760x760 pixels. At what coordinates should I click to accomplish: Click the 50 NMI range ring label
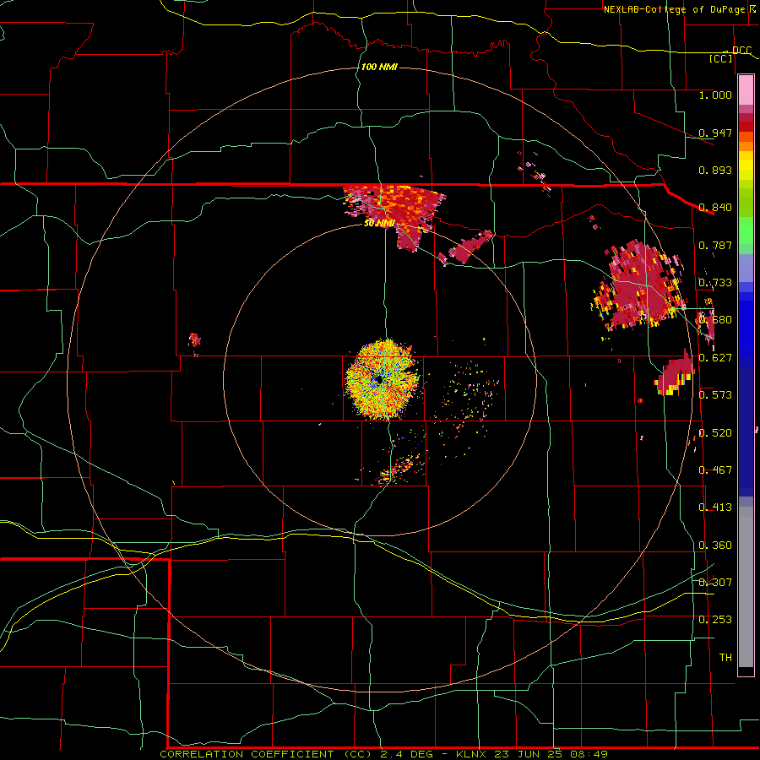pyautogui.click(x=379, y=224)
